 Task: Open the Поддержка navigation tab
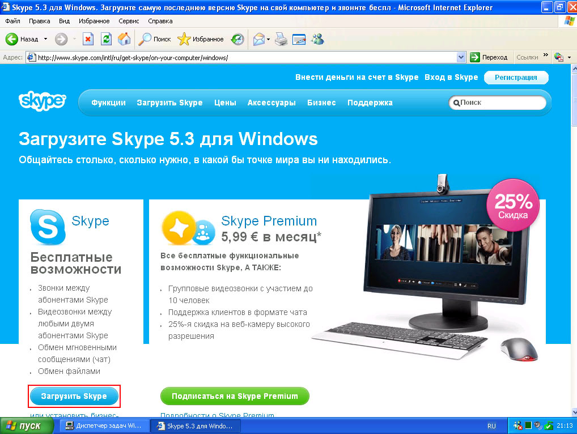click(x=370, y=103)
